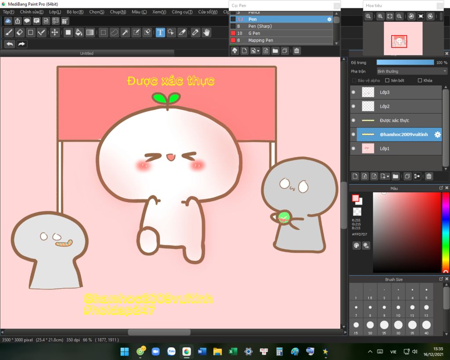
Task: Hide the @hamhoc2009vuitinh layer
Action: click(x=354, y=135)
